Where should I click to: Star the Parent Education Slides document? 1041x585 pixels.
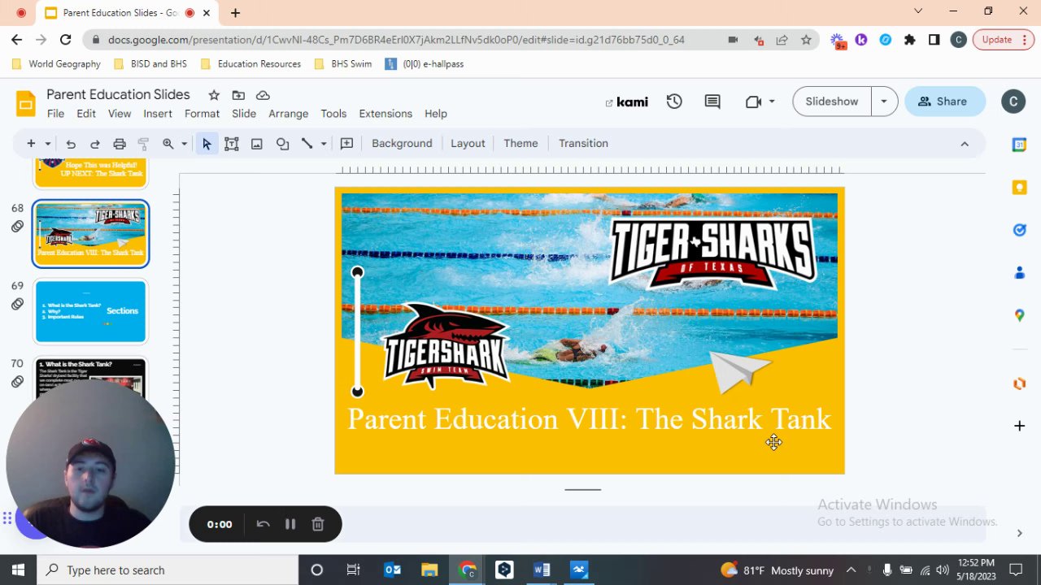point(214,95)
